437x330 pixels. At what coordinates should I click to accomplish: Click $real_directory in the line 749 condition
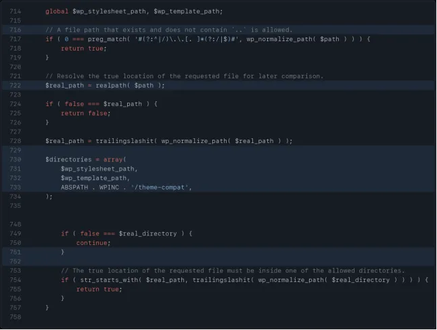[x=147, y=233]
